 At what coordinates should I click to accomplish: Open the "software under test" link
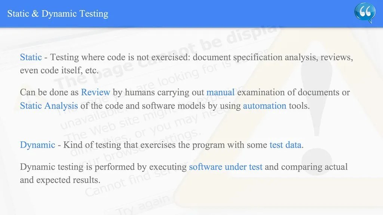tap(226, 167)
